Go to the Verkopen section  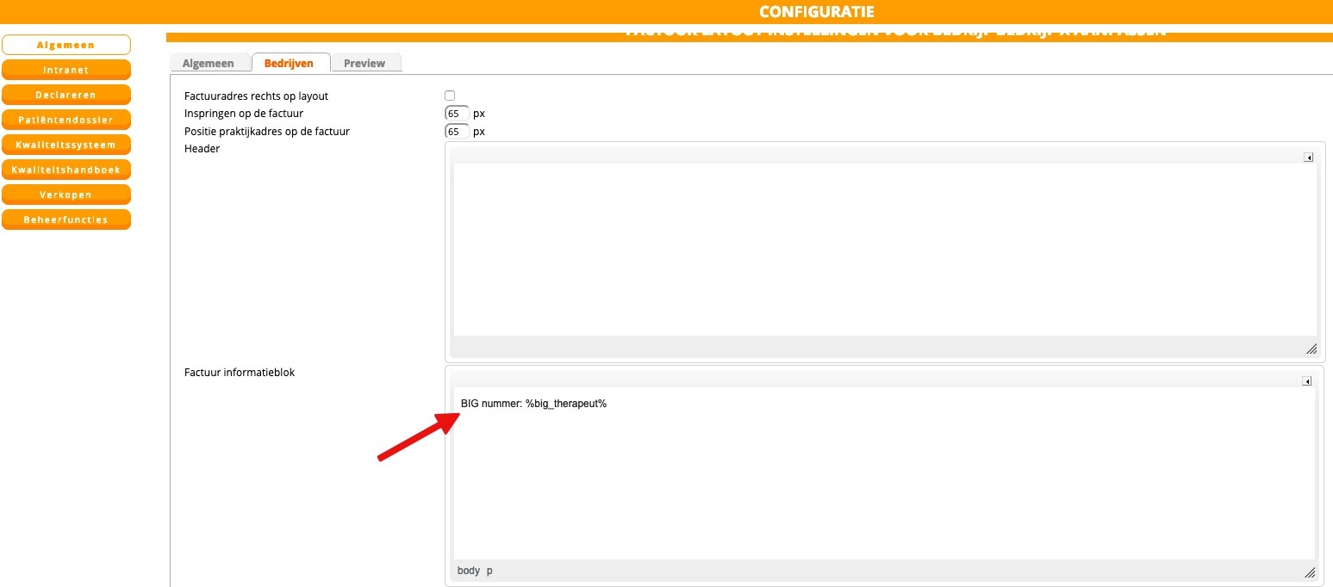click(x=65, y=195)
